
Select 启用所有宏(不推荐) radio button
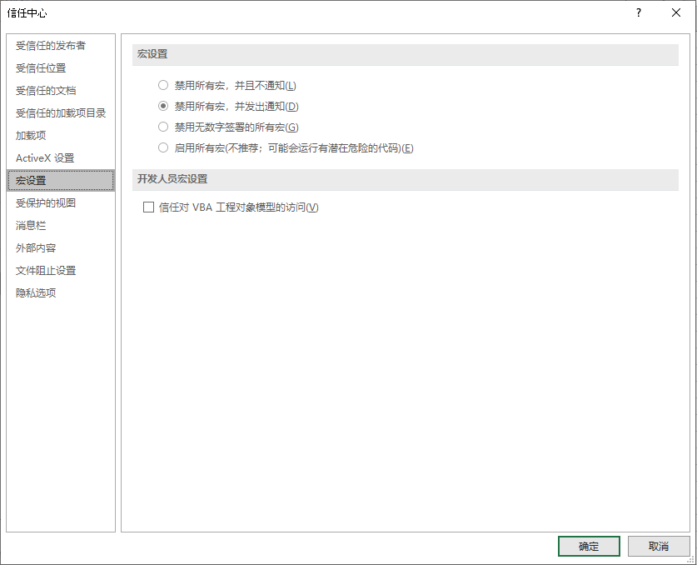(163, 147)
